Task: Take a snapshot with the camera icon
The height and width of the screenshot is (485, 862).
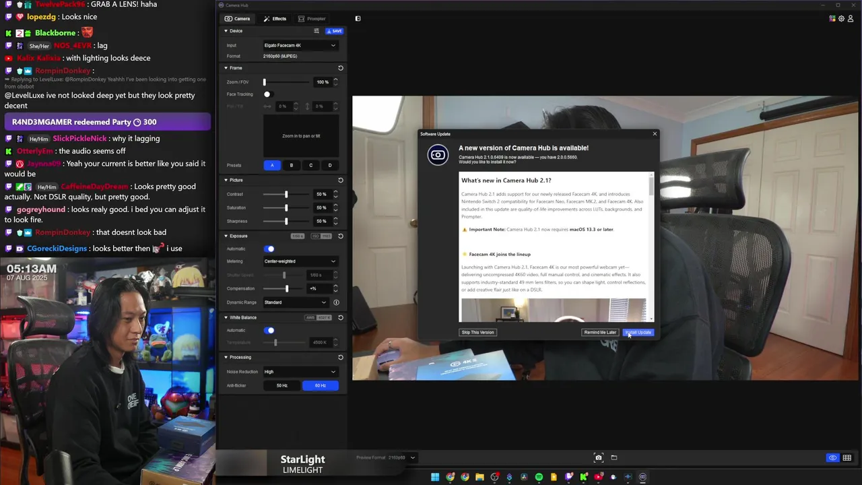Action: [x=599, y=458]
